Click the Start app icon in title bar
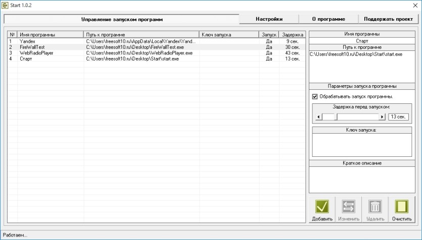Viewport: 422px width, 240px height. point(5,5)
